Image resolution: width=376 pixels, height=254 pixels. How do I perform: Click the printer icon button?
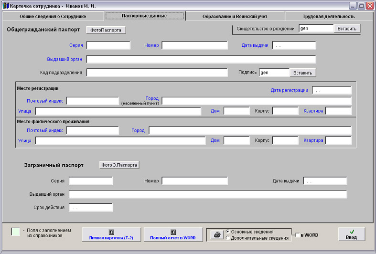(x=217, y=235)
